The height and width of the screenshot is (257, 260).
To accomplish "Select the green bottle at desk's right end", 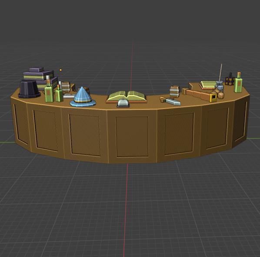I will click(238, 82).
